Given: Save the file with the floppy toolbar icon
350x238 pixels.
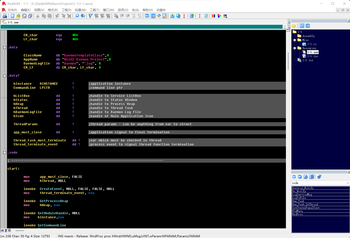Looking at the screenshot, I should (x=24, y=16).
